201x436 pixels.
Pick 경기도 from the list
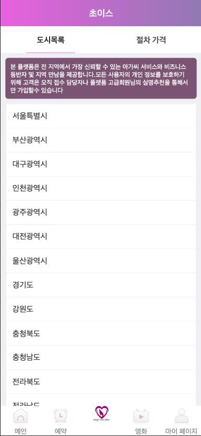click(x=101, y=285)
